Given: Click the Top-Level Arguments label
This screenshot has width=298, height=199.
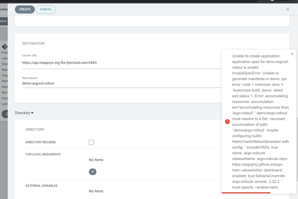Looking at the screenshot, I should (43, 154).
